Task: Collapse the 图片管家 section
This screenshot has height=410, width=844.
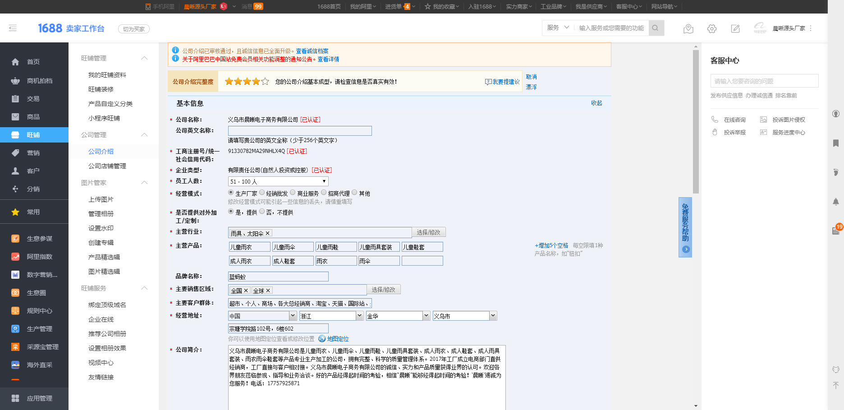Action: click(x=144, y=183)
